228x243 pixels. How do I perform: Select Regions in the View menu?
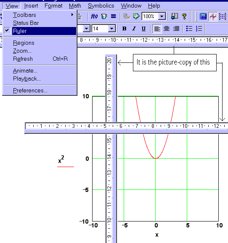[40, 43]
